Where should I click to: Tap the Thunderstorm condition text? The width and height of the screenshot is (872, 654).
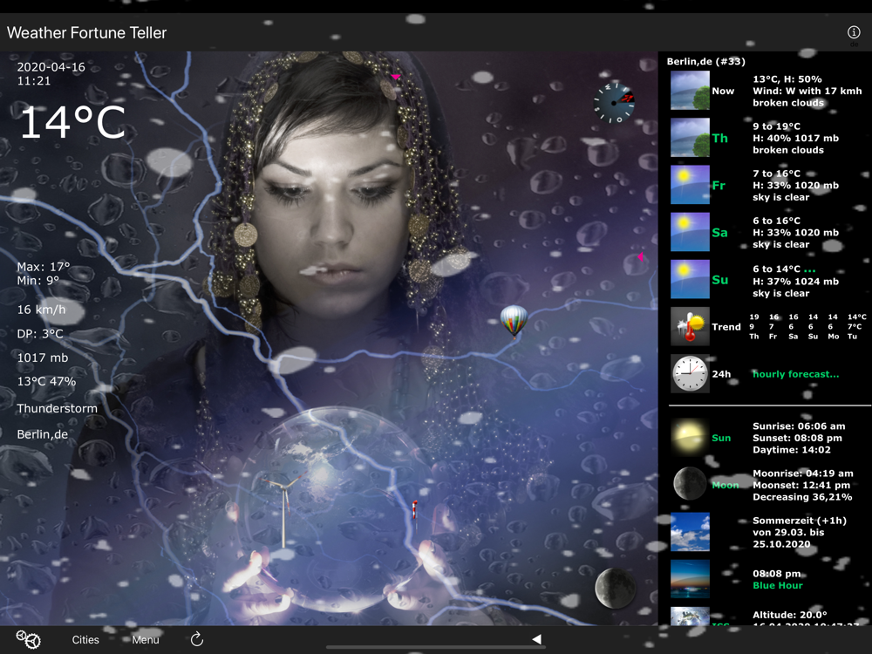tap(57, 408)
